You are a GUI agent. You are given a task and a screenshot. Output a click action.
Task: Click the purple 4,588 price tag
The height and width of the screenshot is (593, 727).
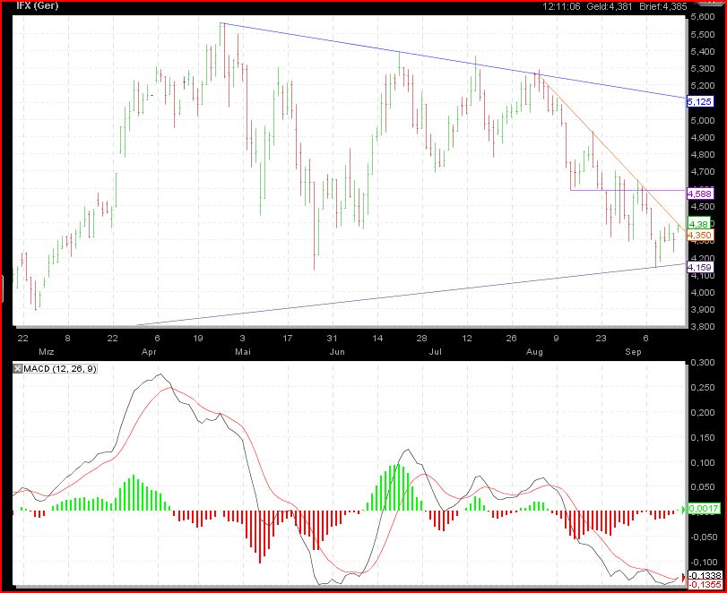tap(699, 193)
